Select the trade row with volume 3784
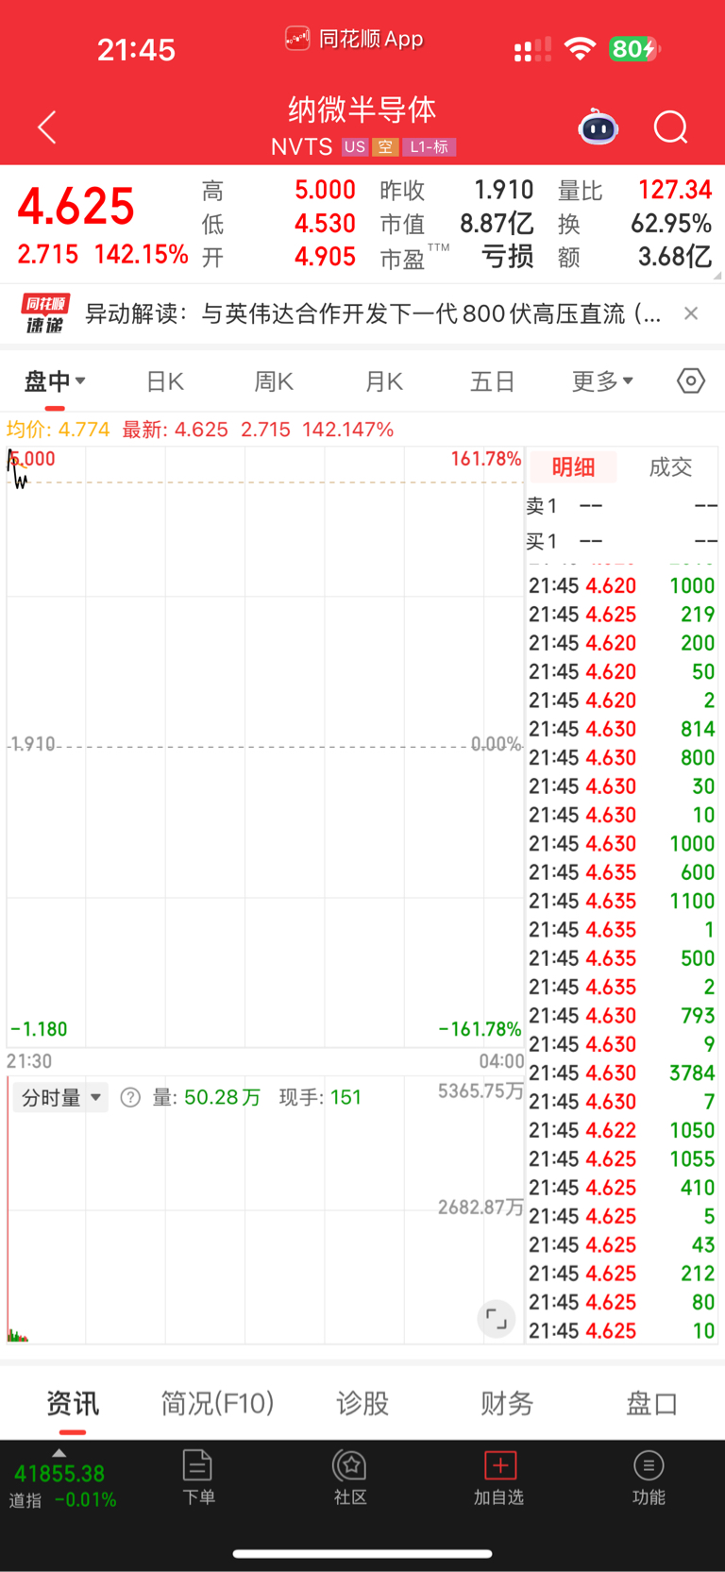This screenshot has width=725, height=1572. 622,1073
